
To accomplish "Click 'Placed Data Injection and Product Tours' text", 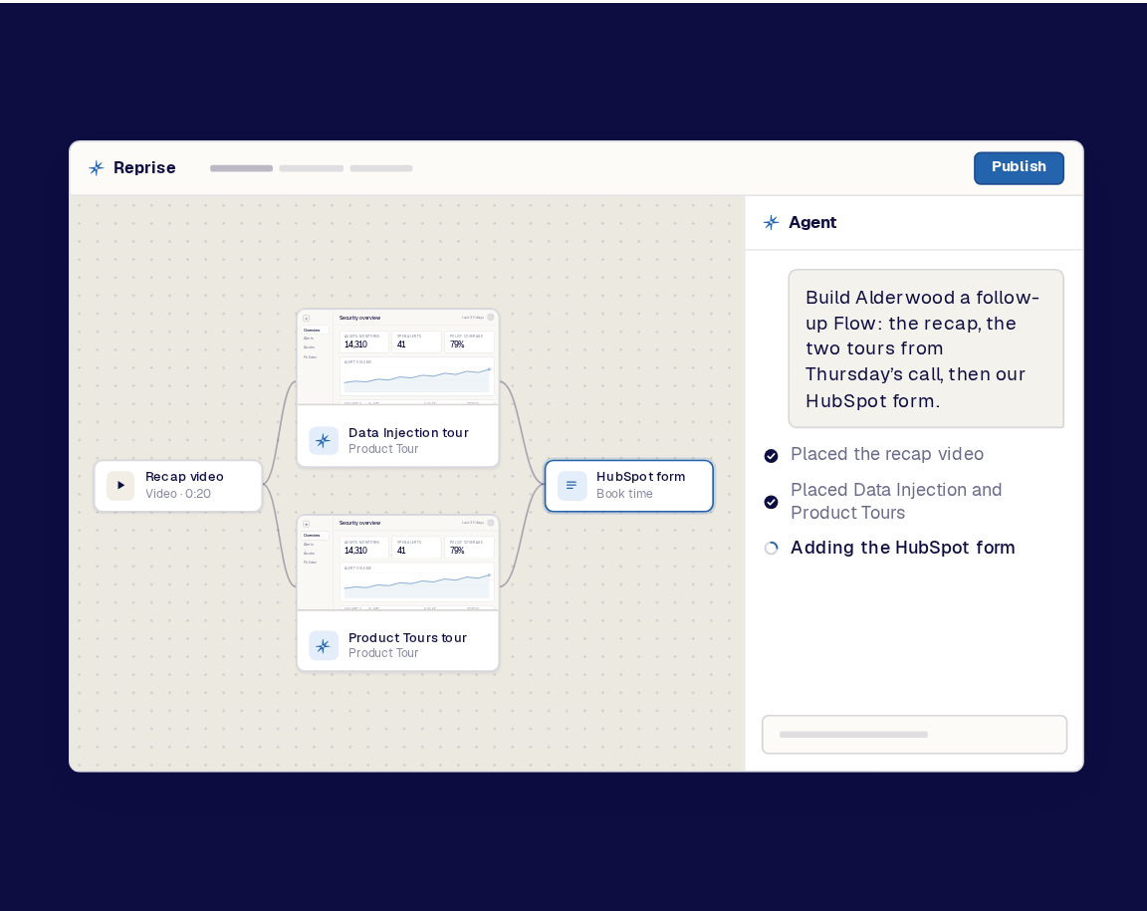I will click(x=896, y=501).
